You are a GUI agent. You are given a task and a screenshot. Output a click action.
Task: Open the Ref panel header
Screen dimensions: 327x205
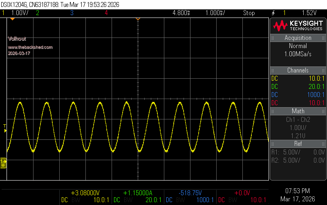(298, 144)
